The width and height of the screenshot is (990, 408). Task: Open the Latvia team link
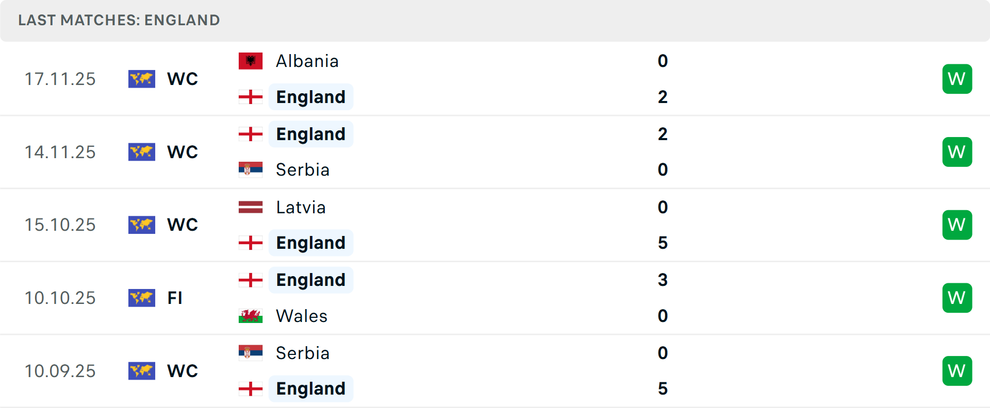pyautogui.click(x=301, y=207)
